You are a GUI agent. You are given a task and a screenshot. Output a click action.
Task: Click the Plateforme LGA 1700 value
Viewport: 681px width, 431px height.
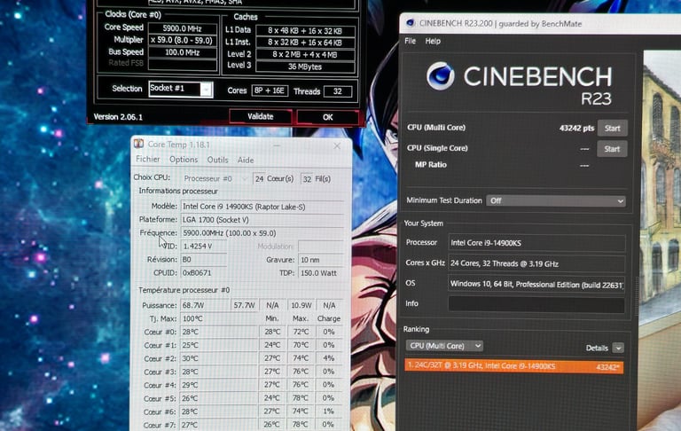tap(262, 220)
